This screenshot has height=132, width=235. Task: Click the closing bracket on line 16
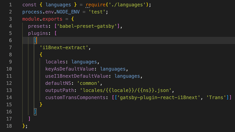coord(35,112)
